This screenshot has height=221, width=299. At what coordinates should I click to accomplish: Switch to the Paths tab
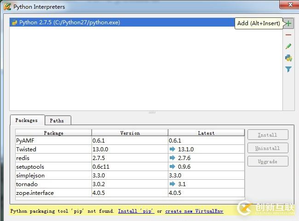[57, 121]
